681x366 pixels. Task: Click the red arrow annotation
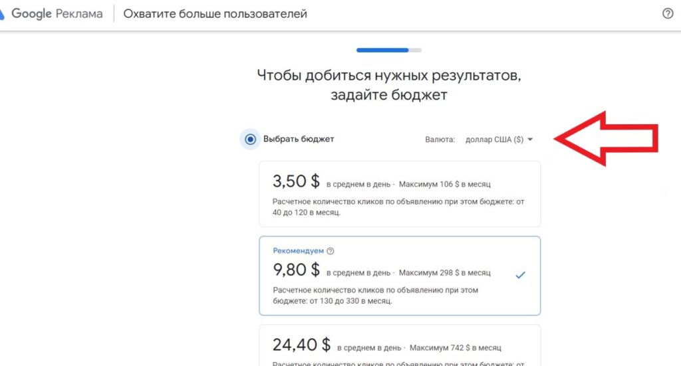coord(605,138)
